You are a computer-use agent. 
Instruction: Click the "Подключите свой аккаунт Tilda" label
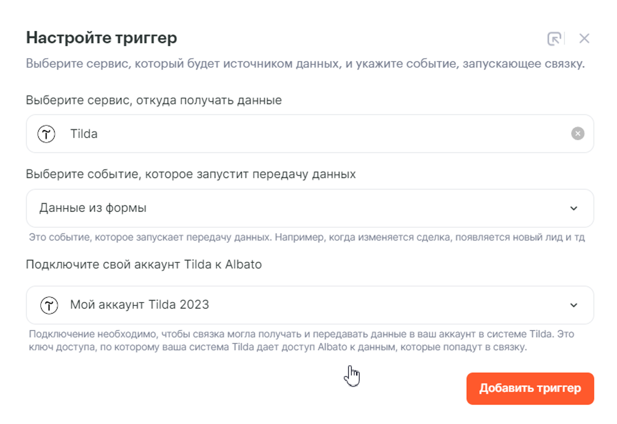[x=143, y=265]
